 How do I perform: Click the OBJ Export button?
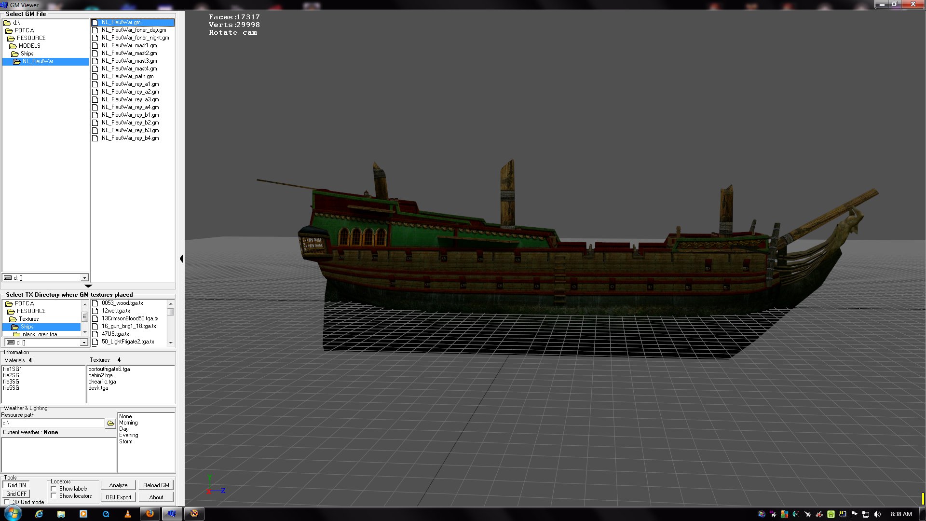tap(118, 497)
